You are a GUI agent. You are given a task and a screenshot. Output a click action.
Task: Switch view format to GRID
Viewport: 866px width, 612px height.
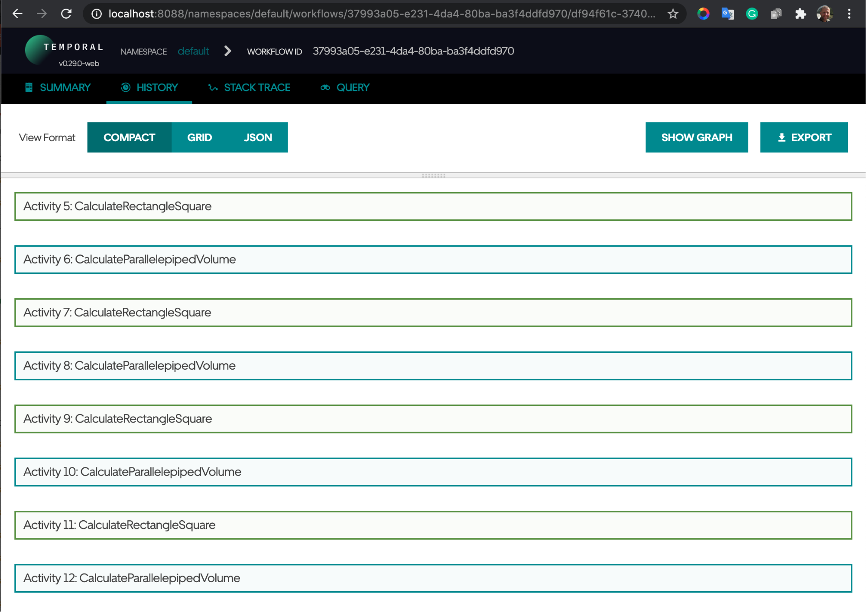point(199,137)
